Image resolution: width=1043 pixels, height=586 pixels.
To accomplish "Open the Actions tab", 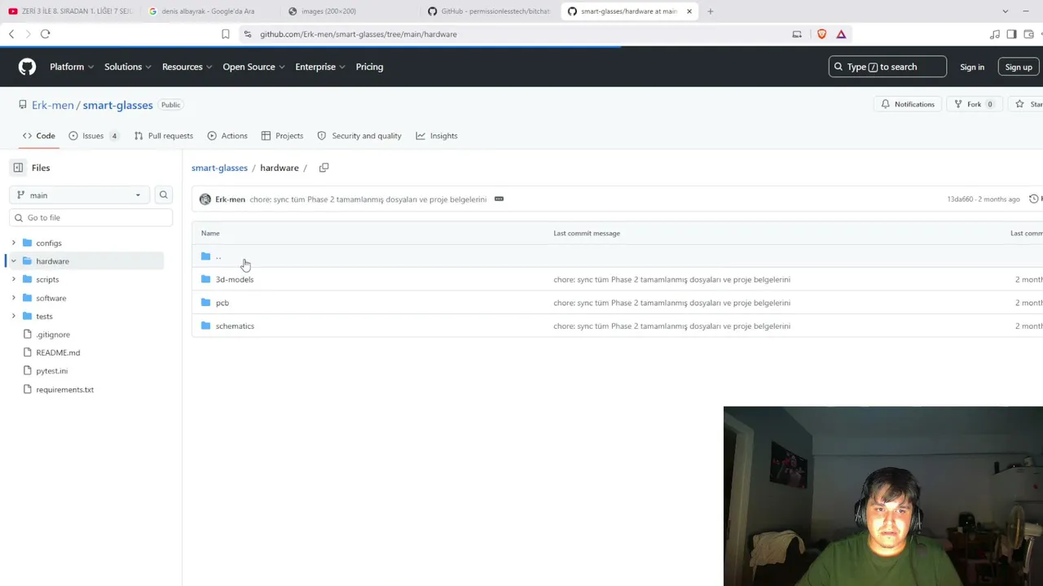I will [x=227, y=136].
